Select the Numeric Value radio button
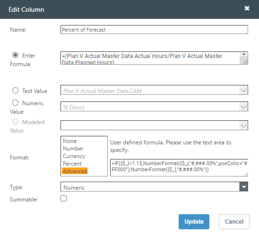This screenshot has width=259, height=234. click(16, 103)
